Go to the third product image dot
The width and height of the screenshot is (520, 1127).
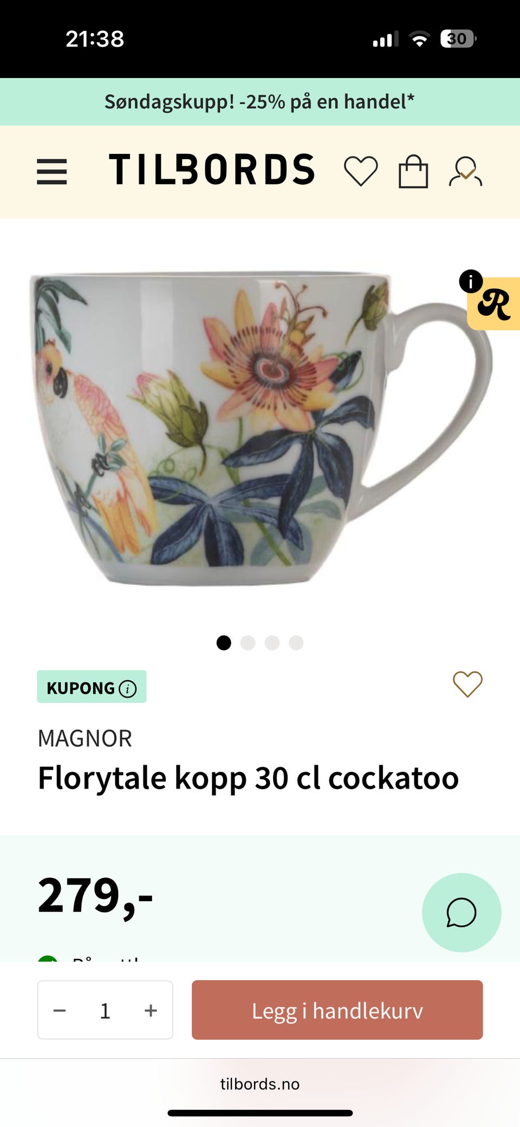point(272,643)
